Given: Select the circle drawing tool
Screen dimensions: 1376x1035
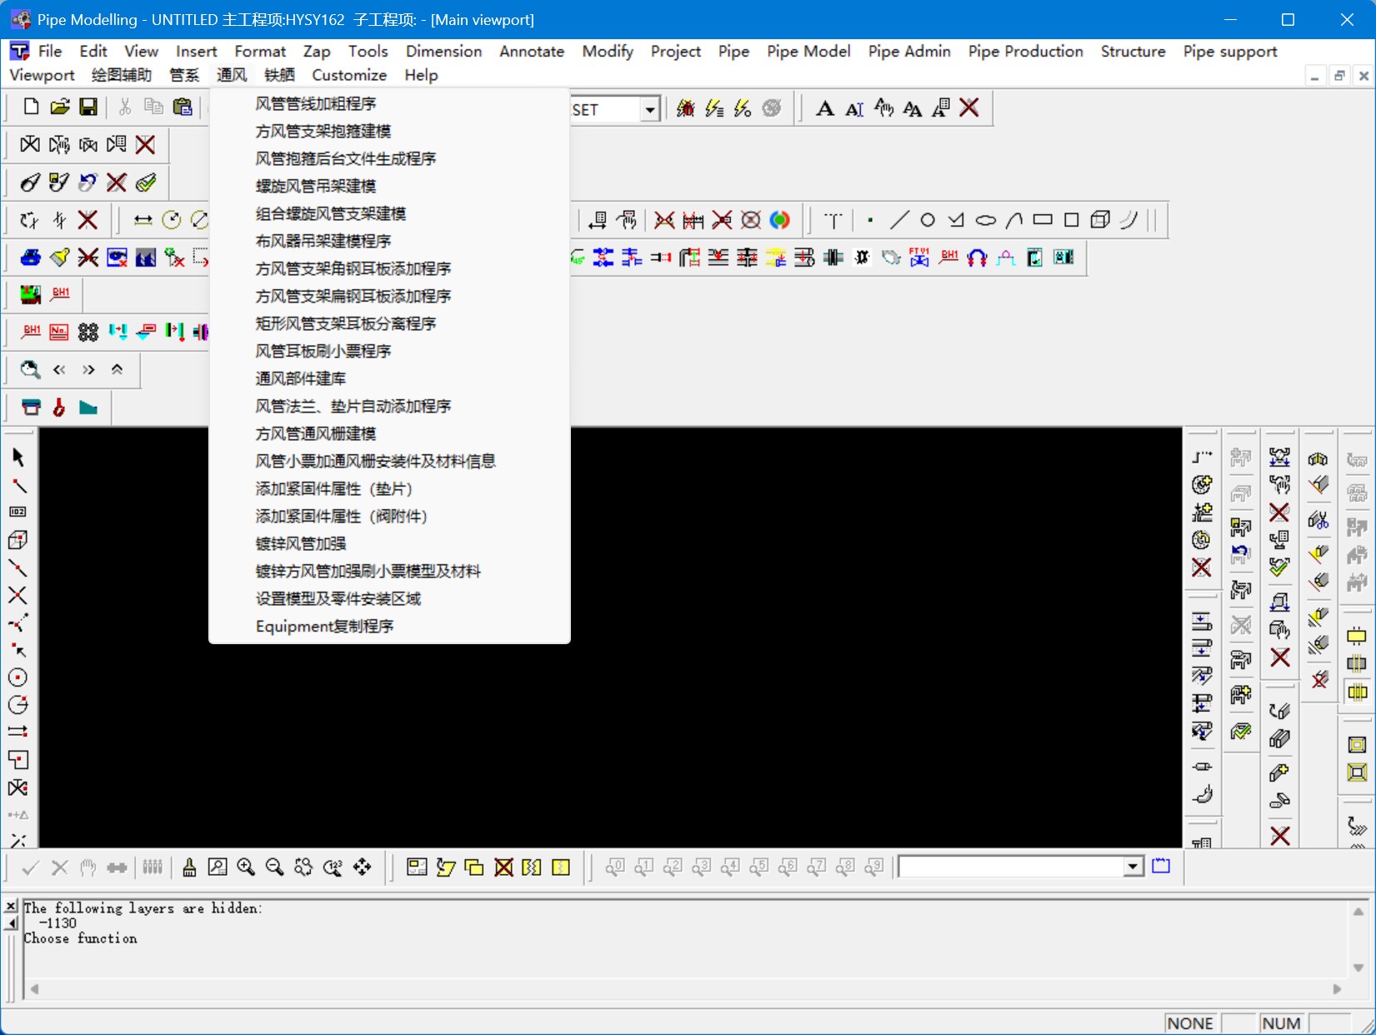Looking at the screenshot, I should (x=927, y=220).
